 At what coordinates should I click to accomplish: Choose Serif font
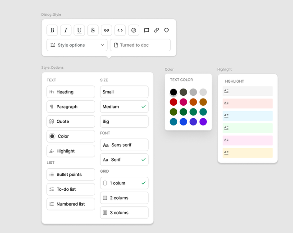point(124,160)
